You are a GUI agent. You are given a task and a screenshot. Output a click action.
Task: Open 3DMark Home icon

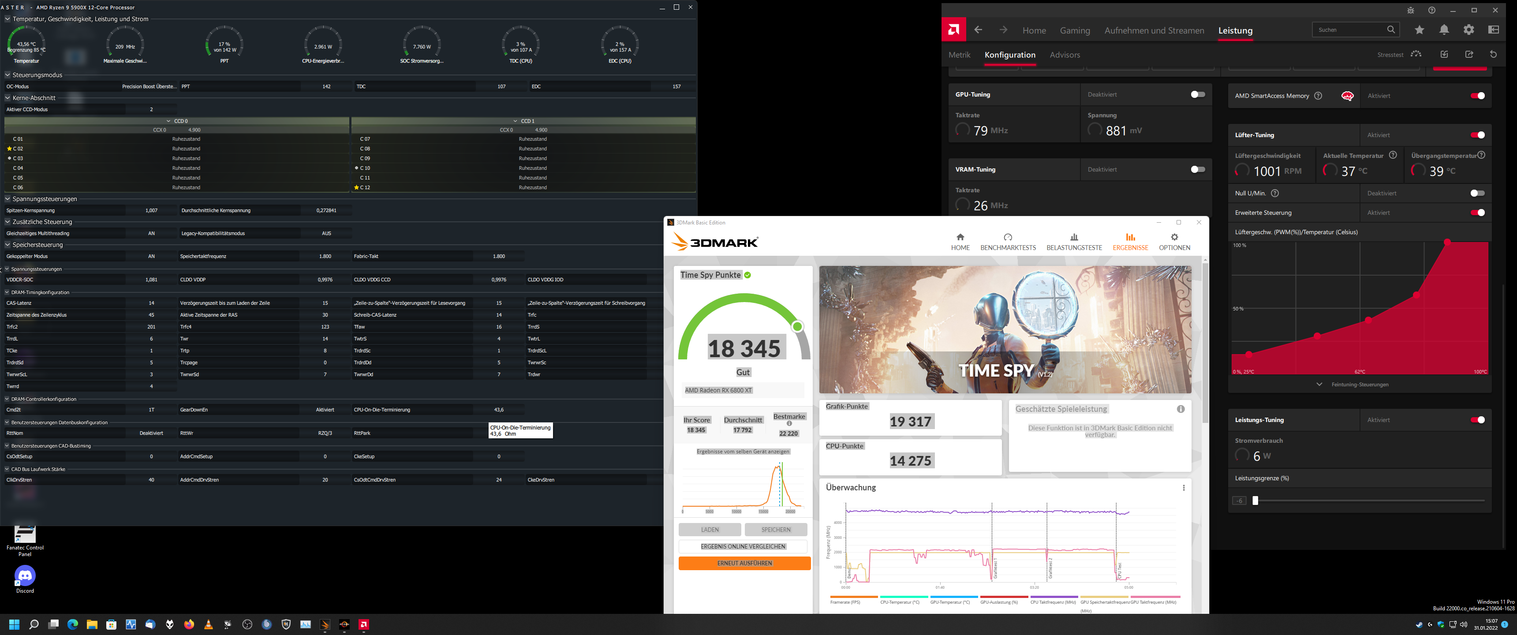click(960, 242)
